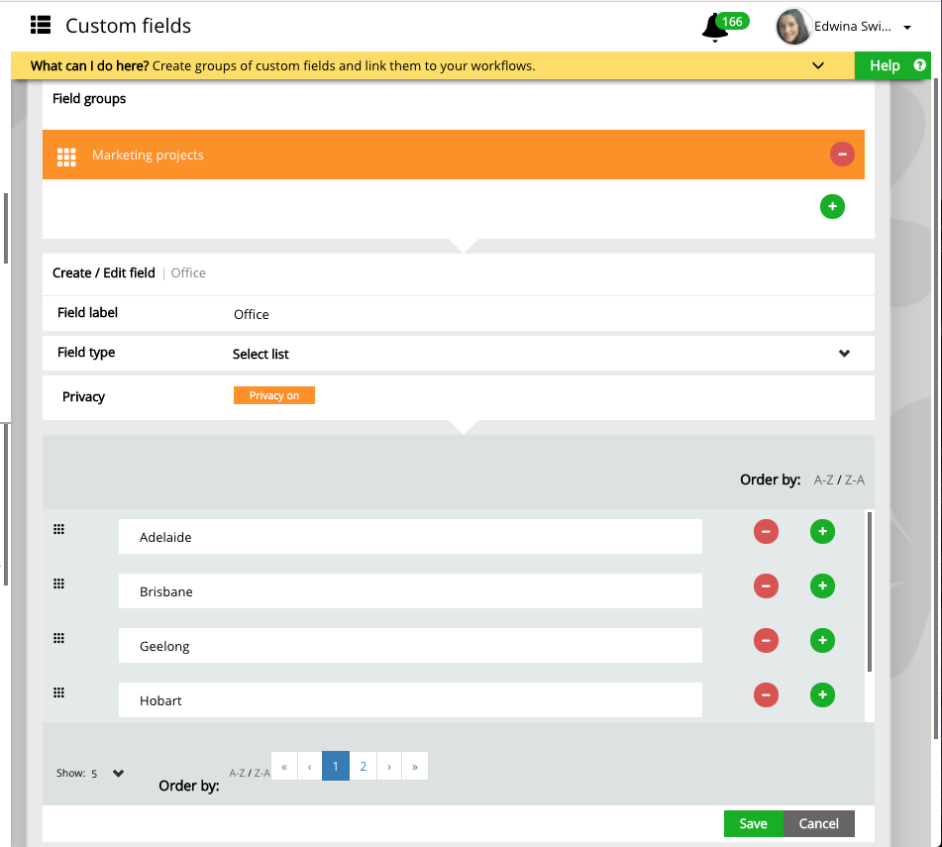
Task: Click the page's right-edge scrollbar
Action: [x=936, y=408]
